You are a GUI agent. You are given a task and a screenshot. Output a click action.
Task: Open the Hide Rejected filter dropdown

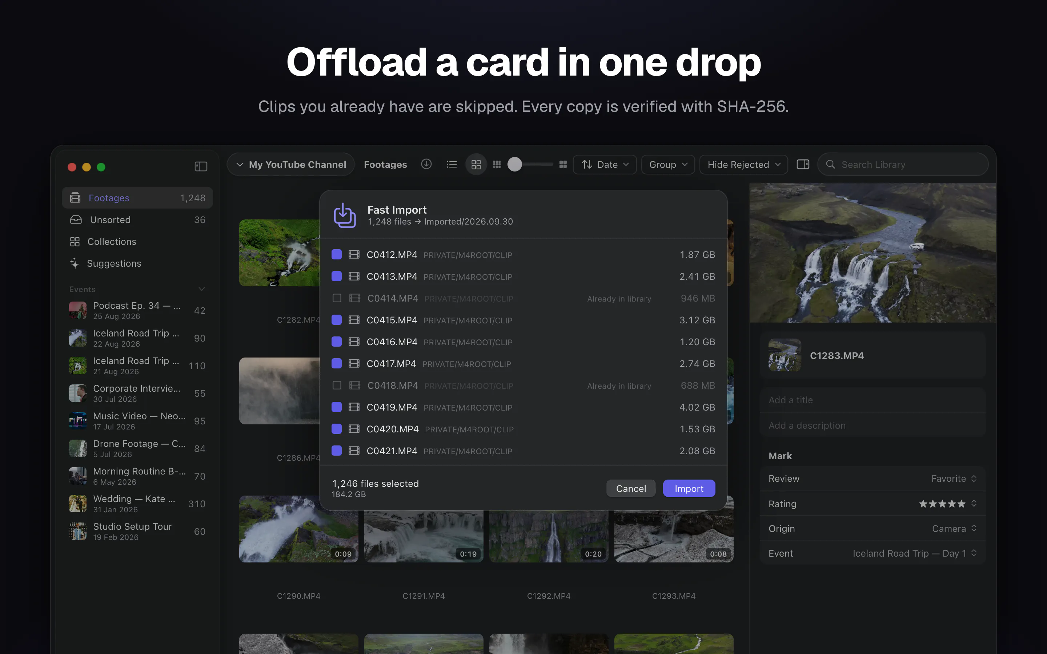[x=743, y=164]
